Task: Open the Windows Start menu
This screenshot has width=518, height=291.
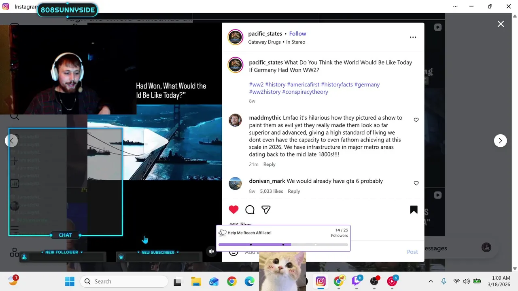Action: [x=70, y=281]
